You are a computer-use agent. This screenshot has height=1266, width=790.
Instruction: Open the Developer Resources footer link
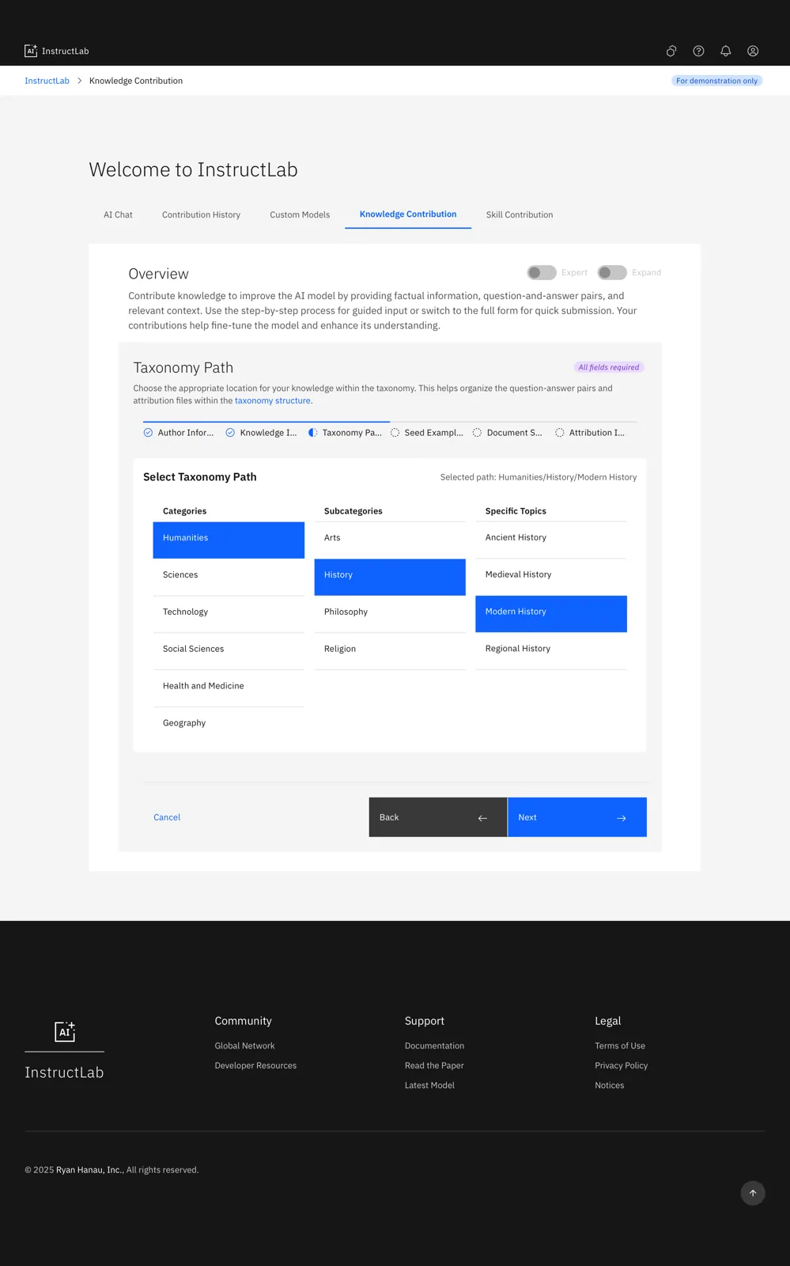[x=255, y=1066]
